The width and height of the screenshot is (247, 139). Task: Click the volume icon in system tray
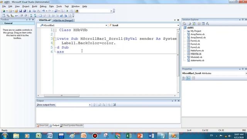(x=230, y=136)
